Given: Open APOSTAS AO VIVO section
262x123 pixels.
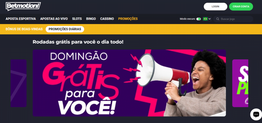Looking at the screenshot, I should point(54,19).
